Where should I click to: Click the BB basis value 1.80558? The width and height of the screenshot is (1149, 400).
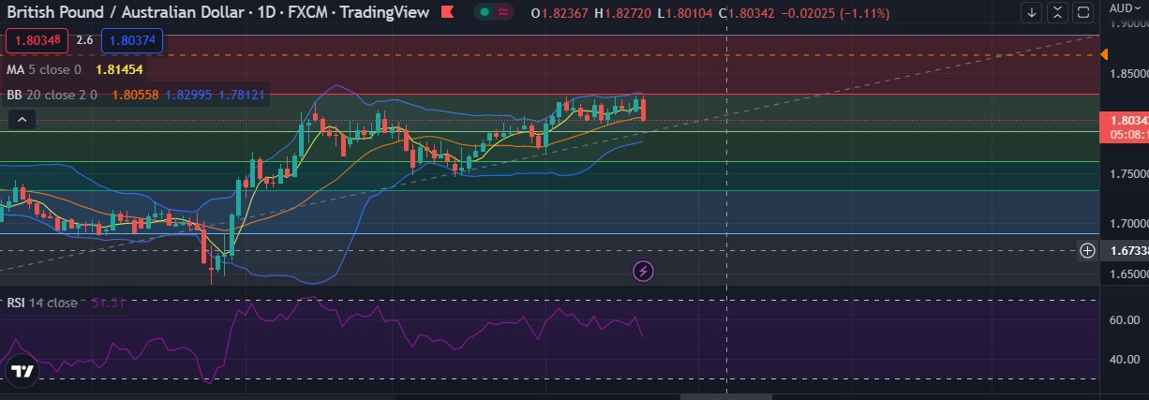pyautogui.click(x=135, y=95)
